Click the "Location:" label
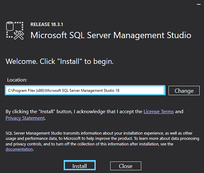The width and height of the screenshot is (204, 173). coord(17,80)
